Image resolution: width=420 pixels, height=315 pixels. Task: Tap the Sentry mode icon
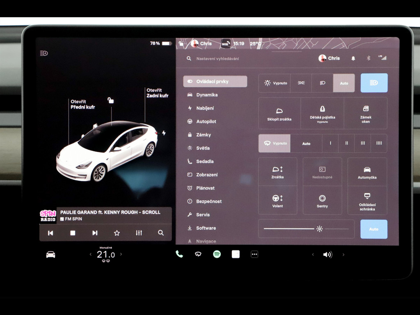point(322,201)
